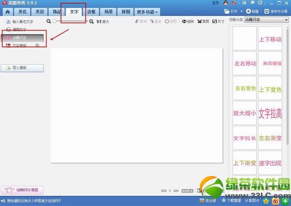Choose the 左右移动 animation effect
The width and height of the screenshot is (291, 206).
(244, 63)
